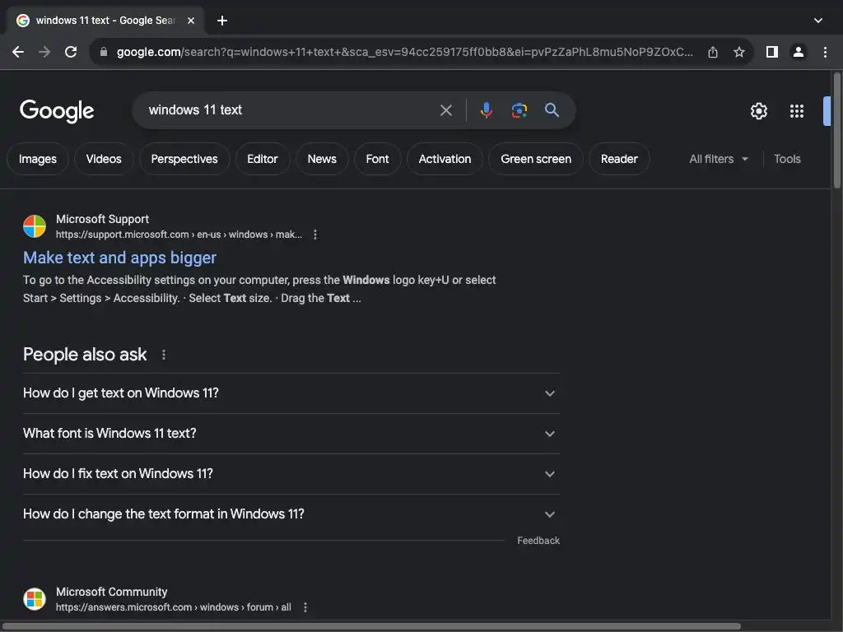Open the Chrome three-dot menu
Image resolution: width=843 pixels, height=632 pixels.
click(x=825, y=52)
